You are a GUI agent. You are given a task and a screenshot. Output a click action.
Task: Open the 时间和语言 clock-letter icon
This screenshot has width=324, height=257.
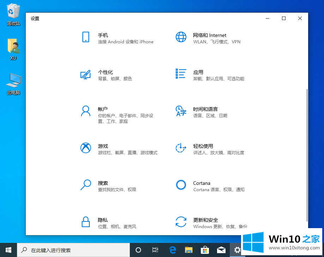(181, 111)
